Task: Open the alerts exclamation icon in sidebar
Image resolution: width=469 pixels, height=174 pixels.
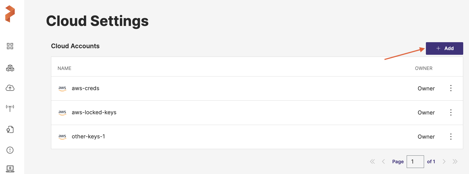Action: click(x=10, y=150)
